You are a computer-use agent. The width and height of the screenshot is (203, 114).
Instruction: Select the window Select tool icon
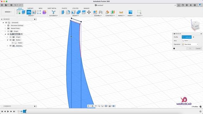click(x=139, y=12)
